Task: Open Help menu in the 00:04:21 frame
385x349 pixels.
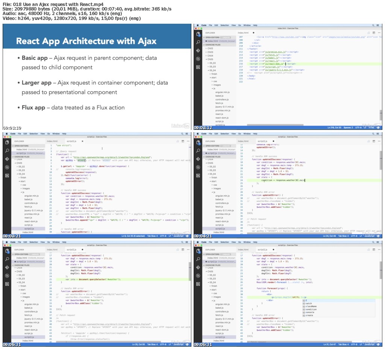Action: tap(255, 134)
